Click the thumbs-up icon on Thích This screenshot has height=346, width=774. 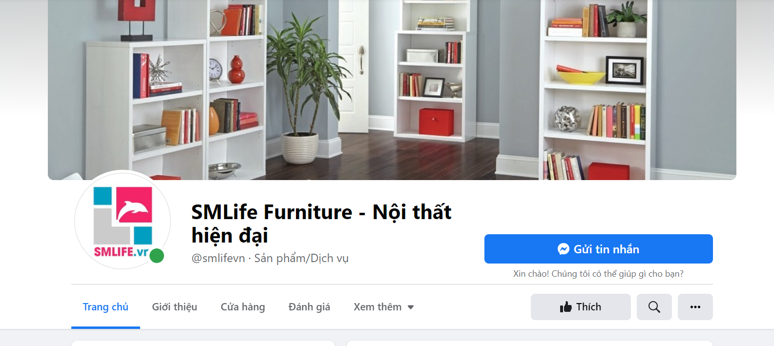[x=566, y=307]
